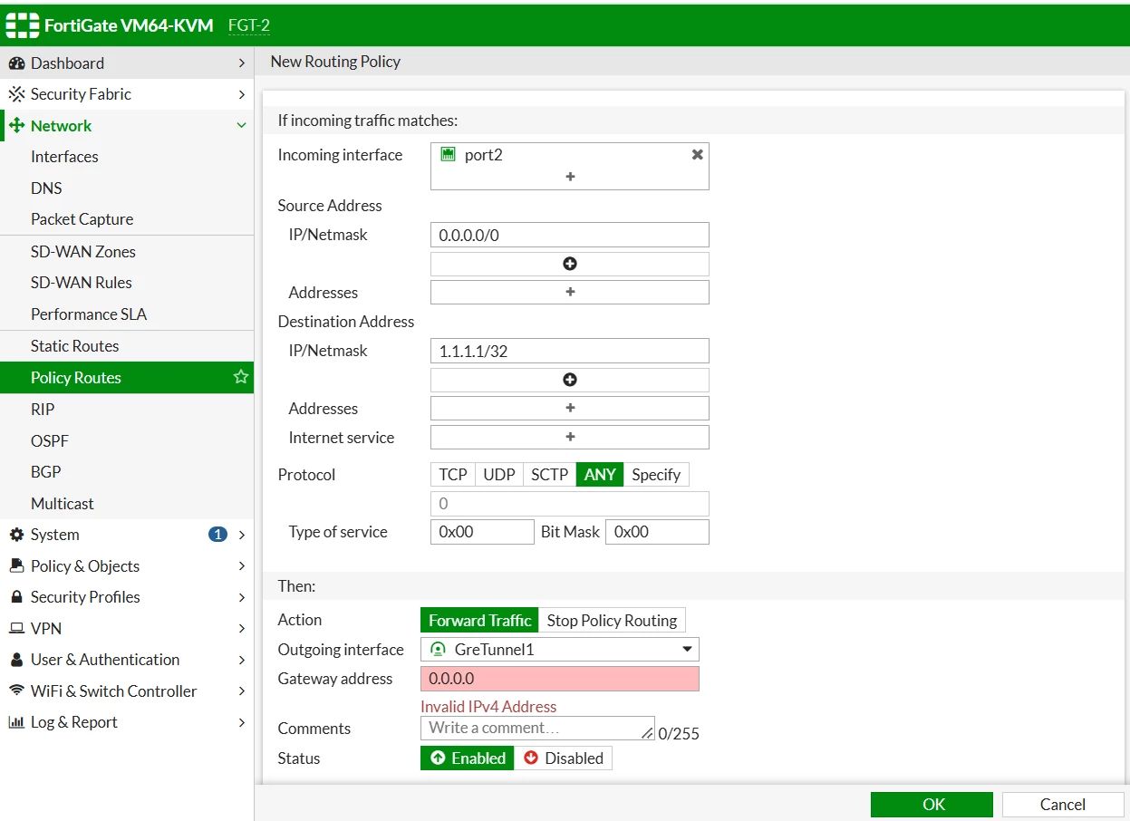Image resolution: width=1130 pixels, height=821 pixels.
Task: Click source IP/Netmask field 0.0.0.0/0
Action: (x=570, y=235)
